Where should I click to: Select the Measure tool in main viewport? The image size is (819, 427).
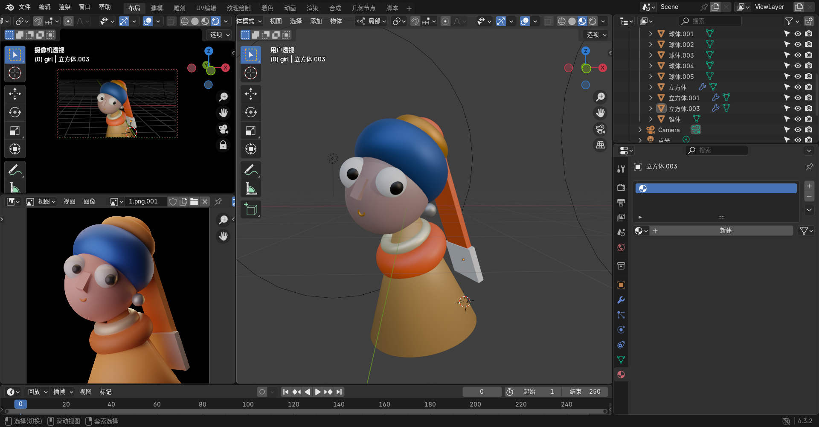[x=251, y=189]
